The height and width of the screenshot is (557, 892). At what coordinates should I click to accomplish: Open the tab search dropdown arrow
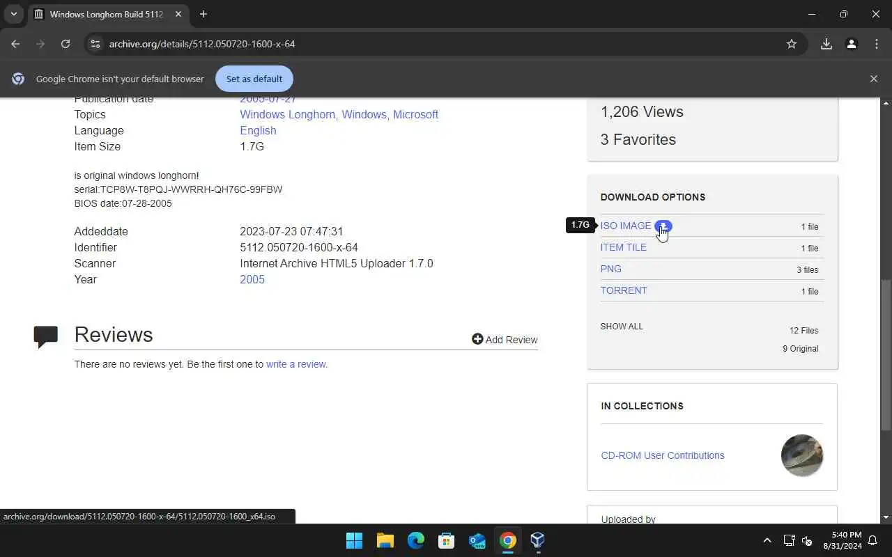[x=13, y=14]
